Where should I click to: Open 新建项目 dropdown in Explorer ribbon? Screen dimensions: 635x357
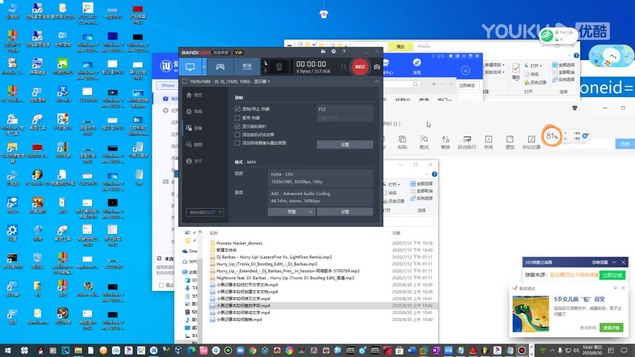pos(495,65)
